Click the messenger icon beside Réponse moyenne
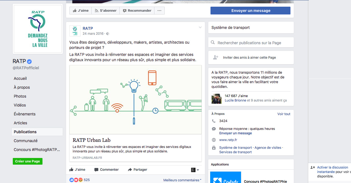The image size is (351, 183). tap(214, 129)
